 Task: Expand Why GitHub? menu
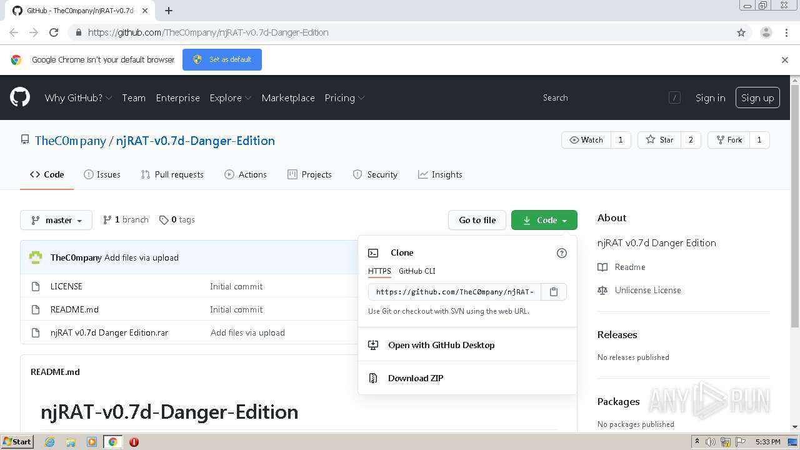pos(78,98)
